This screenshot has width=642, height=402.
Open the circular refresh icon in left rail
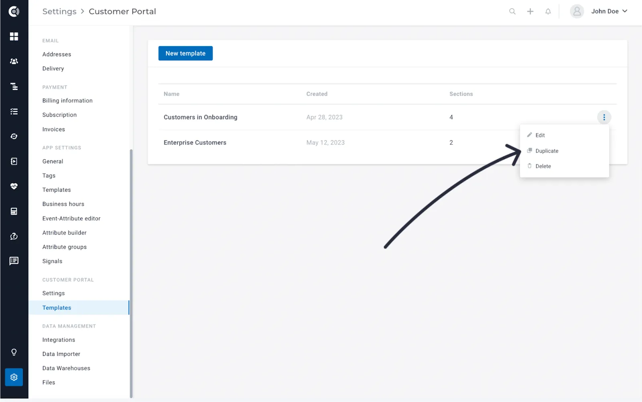[x=14, y=136]
